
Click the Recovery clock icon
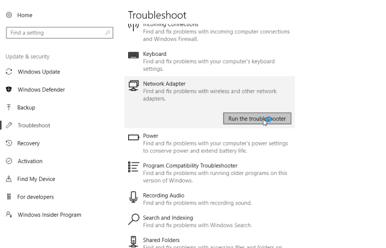9,143
